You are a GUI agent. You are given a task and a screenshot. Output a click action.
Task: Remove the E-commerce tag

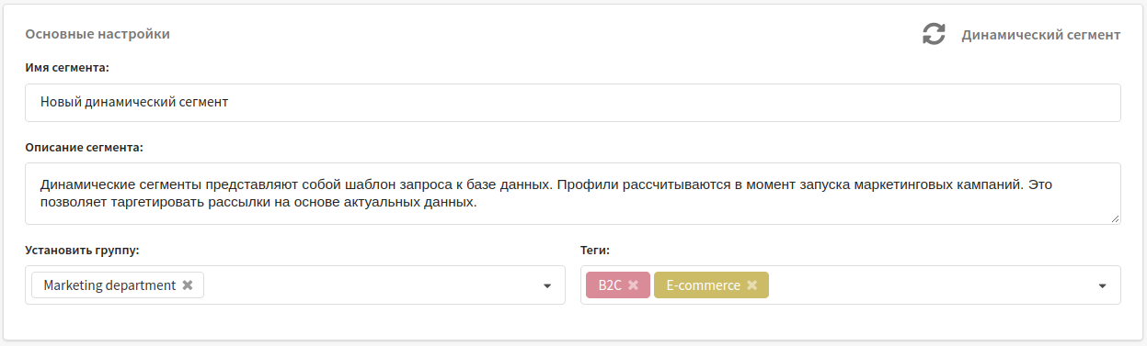[751, 285]
